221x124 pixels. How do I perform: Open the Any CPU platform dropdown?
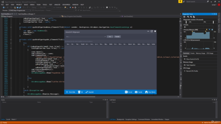coord(46,8)
